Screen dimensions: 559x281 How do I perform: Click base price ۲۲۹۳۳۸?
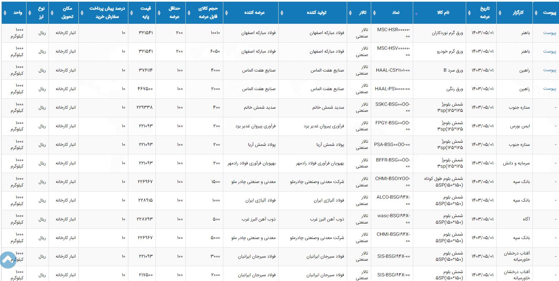click(144, 107)
